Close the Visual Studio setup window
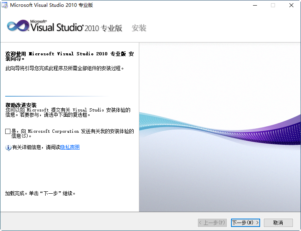The image size is (301, 231). pyautogui.click(x=291, y=5)
